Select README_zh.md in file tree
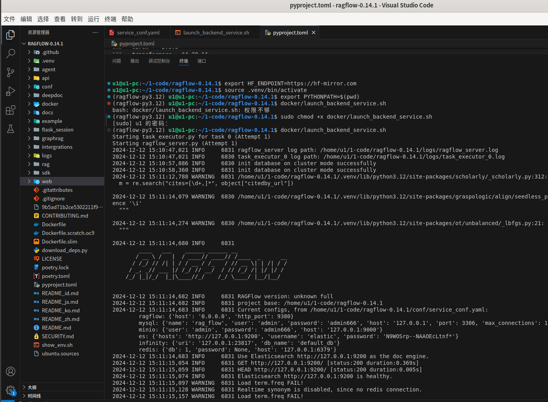 pos(62,319)
